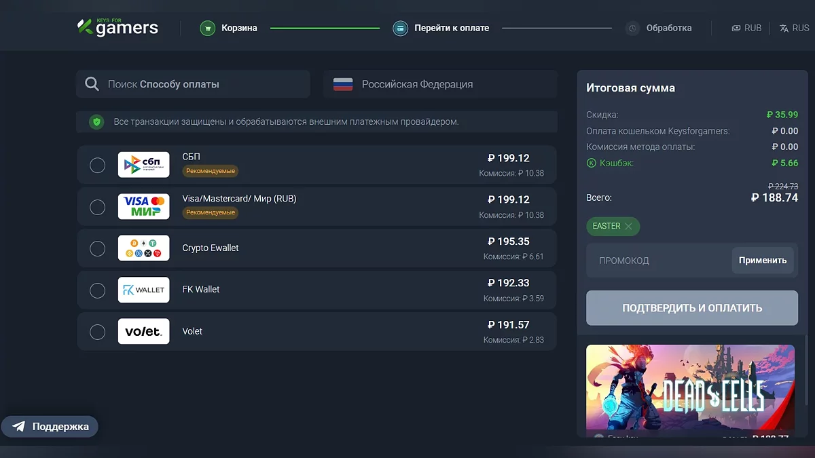Open support via the paper plane icon
The height and width of the screenshot is (458, 815).
click(19, 426)
